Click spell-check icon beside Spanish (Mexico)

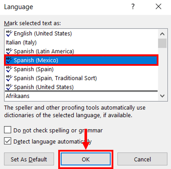coord(9,60)
